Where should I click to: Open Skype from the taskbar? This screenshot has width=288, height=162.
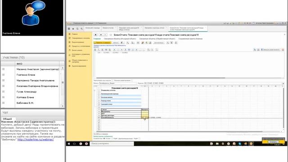(240, 144)
